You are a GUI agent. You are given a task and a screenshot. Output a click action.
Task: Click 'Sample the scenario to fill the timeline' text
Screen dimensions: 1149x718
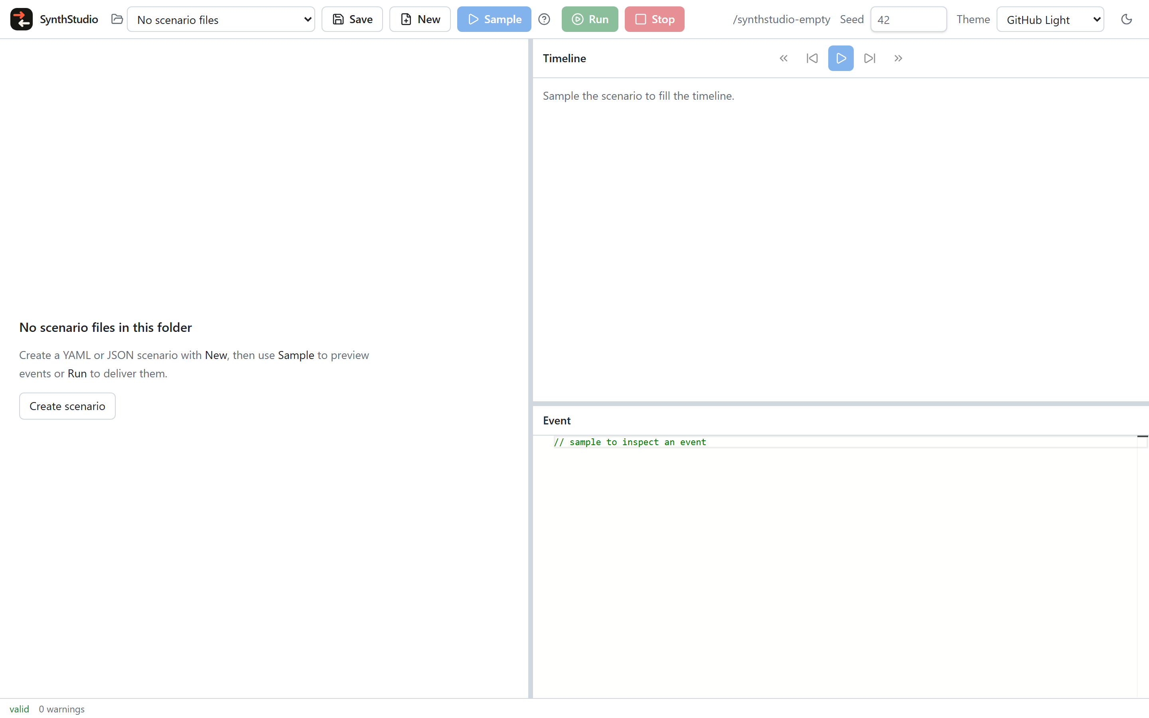pyautogui.click(x=639, y=96)
